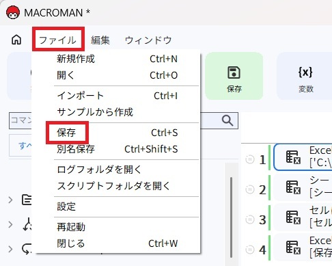Open 設定 from the file menu
The width and height of the screenshot is (332, 266).
(x=116, y=207)
